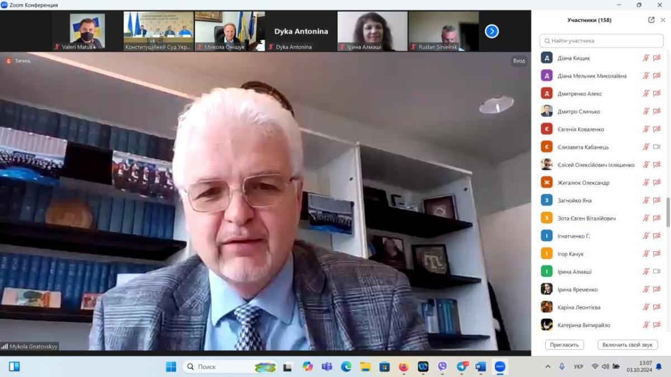This screenshot has width=671, height=377.
Task: Open Microsoft Word from the taskbar
Action: tap(480, 366)
